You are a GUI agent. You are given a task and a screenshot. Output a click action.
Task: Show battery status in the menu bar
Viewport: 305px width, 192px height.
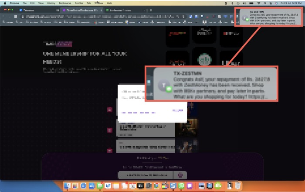pos(251,3)
